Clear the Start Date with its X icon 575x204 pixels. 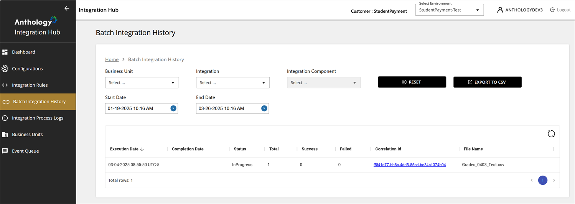click(x=173, y=109)
